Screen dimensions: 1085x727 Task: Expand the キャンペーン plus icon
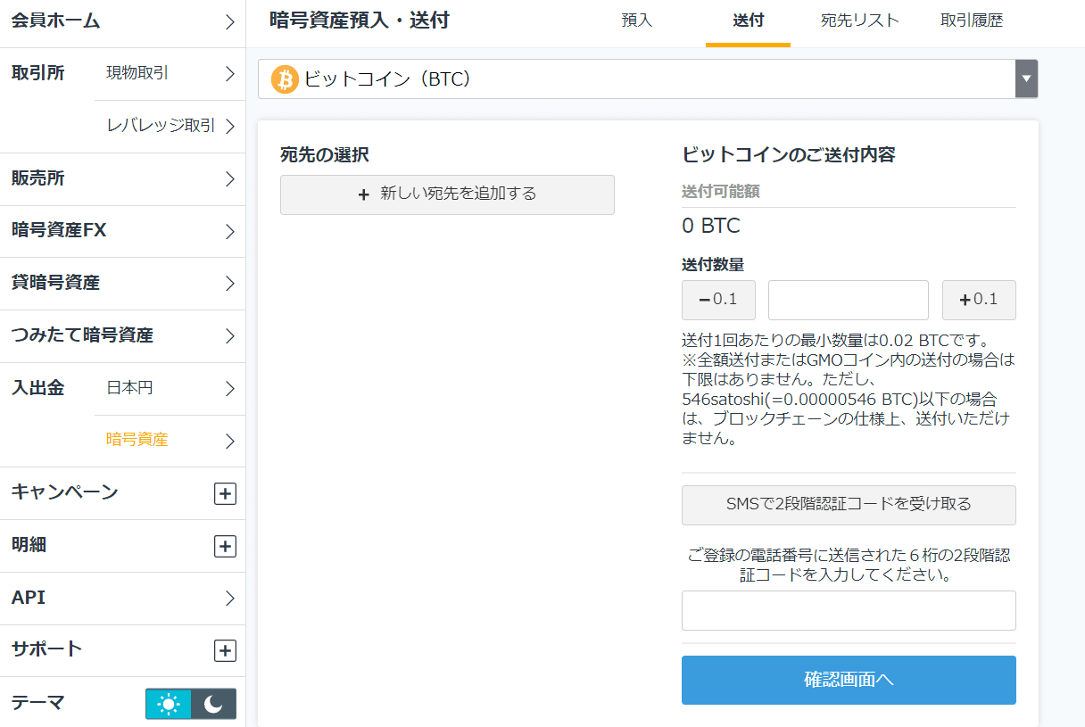point(225,493)
